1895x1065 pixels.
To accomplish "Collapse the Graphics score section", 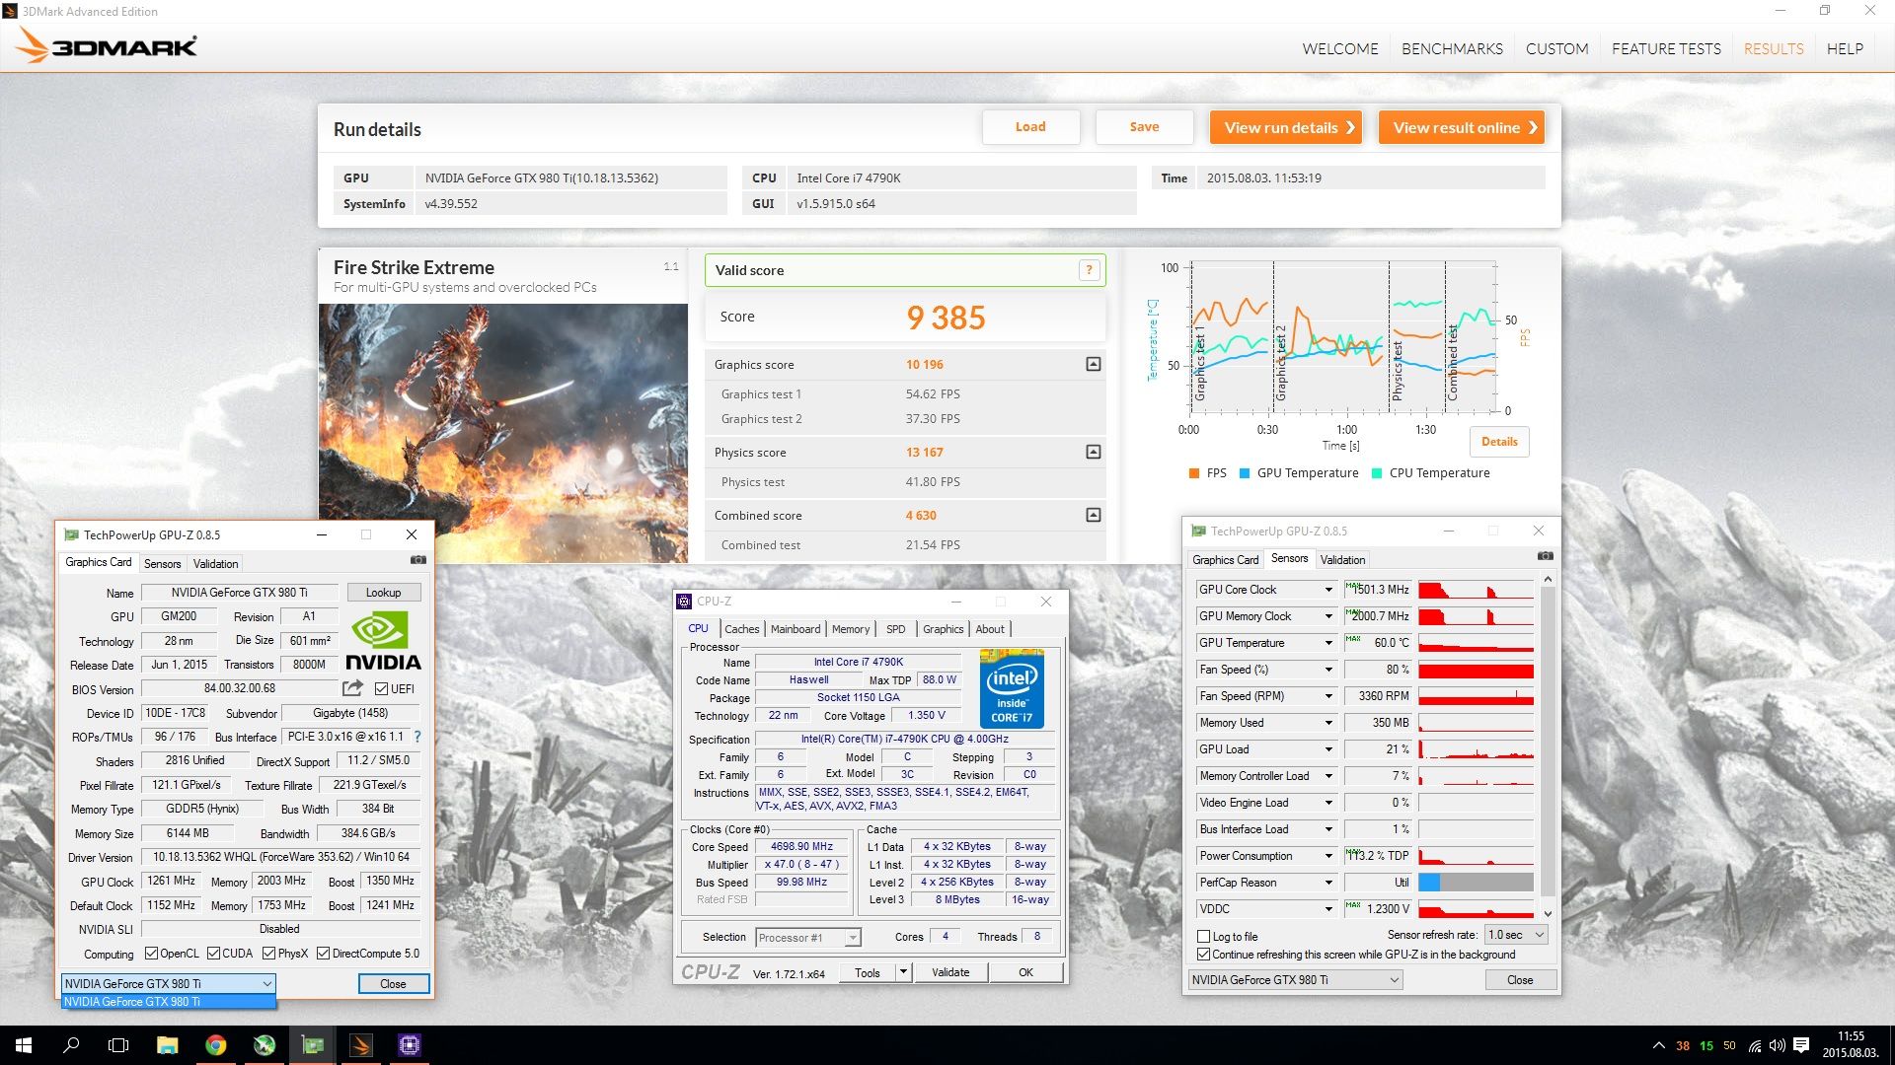I will [x=1093, y=365].
